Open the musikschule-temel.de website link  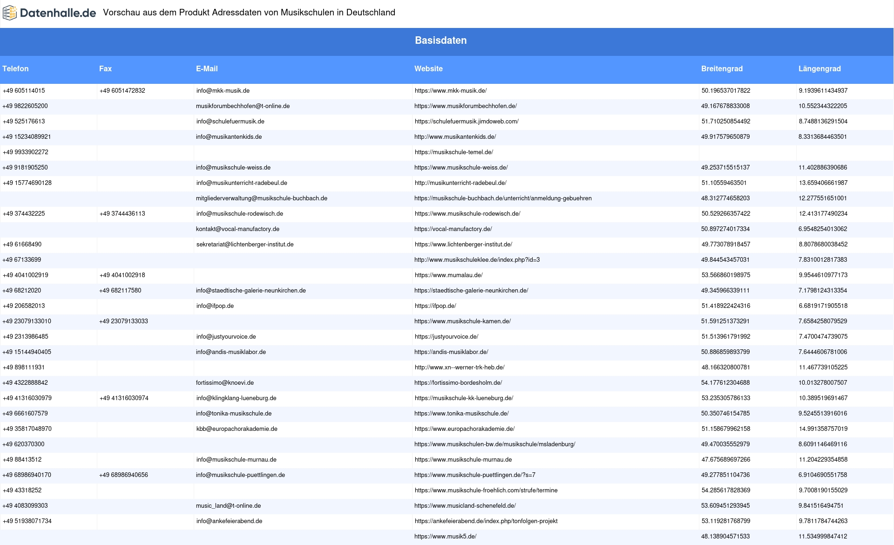[454, 152]
